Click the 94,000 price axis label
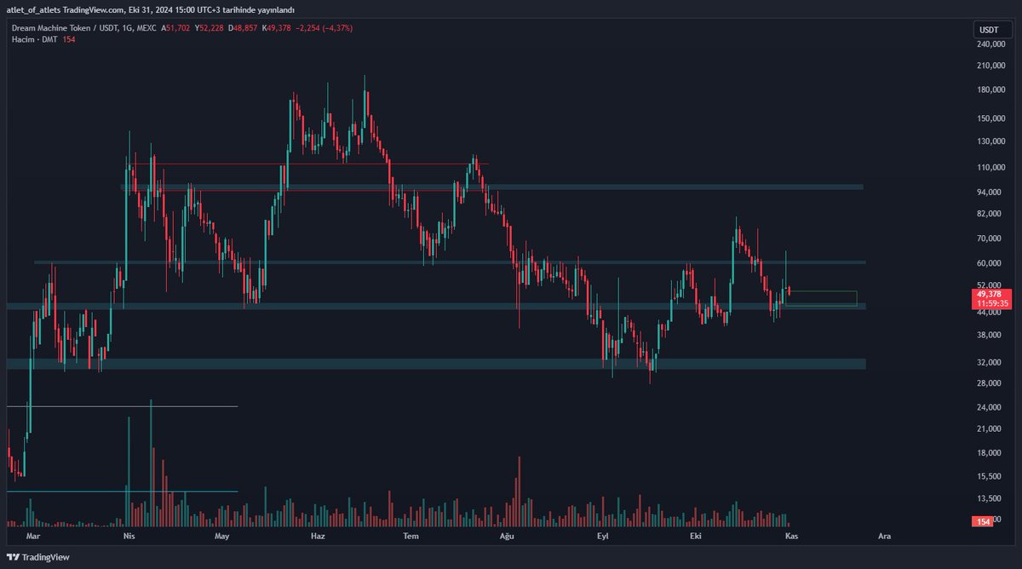The image size is (1022, 569). 990,193
